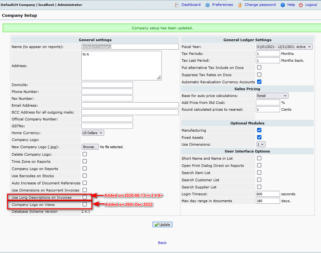Focus the Email Address text field
Viewport: 321px width, 253px height.
pos(130,105)
